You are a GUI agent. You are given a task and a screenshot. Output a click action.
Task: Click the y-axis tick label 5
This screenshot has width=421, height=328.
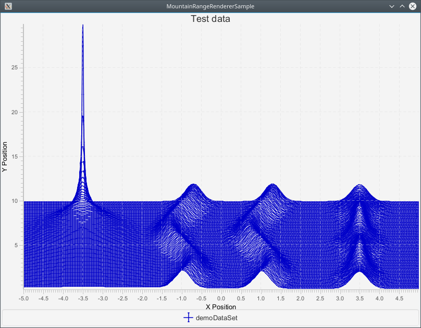point(16,245)
